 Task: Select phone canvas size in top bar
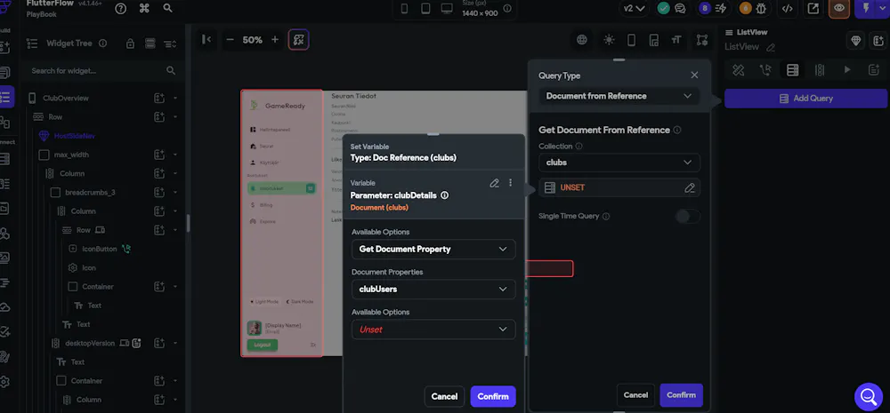click(405, 9)
